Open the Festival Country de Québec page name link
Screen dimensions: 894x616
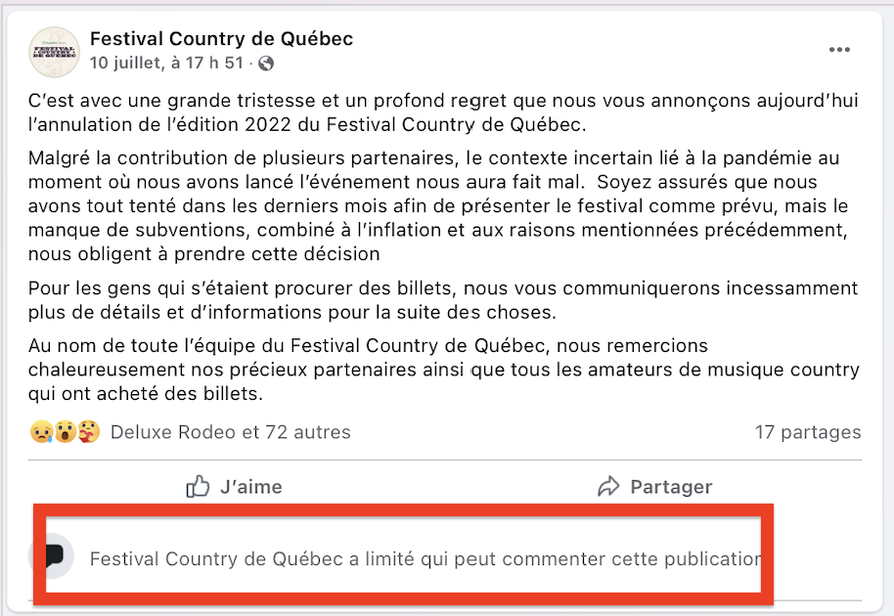point(221,38)
